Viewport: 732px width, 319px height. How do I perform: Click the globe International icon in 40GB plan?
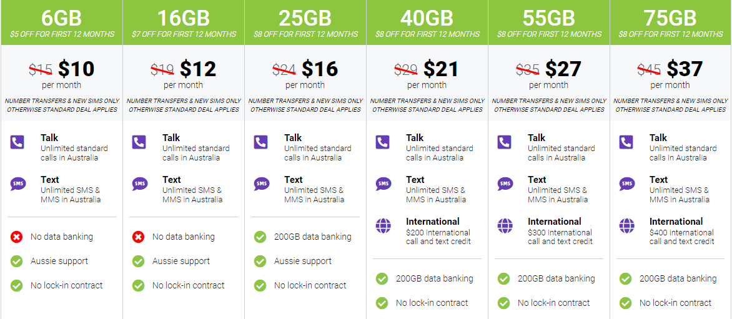point(383,225)
